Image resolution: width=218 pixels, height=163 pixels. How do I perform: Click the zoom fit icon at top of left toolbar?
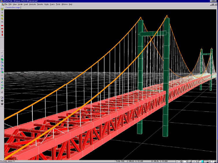tap(2, 9)
